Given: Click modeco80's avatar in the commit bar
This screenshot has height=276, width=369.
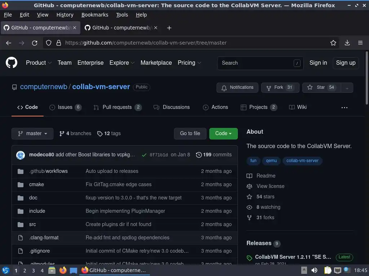Looking at the screenshot, I should 21,155.
